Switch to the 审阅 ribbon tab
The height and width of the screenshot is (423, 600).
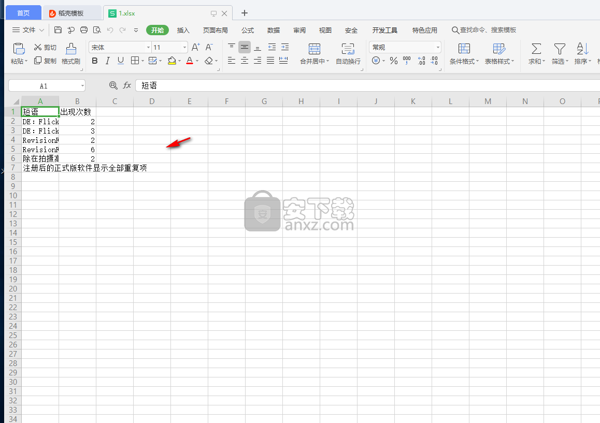(299, 30)
